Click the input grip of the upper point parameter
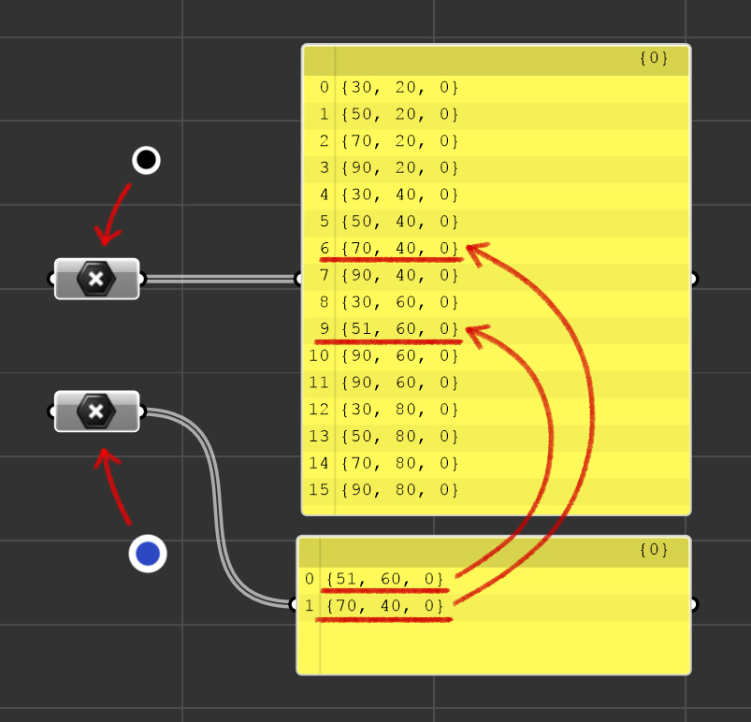The width and height of the screenshot is (751, 722). click(x=52, y=279)
